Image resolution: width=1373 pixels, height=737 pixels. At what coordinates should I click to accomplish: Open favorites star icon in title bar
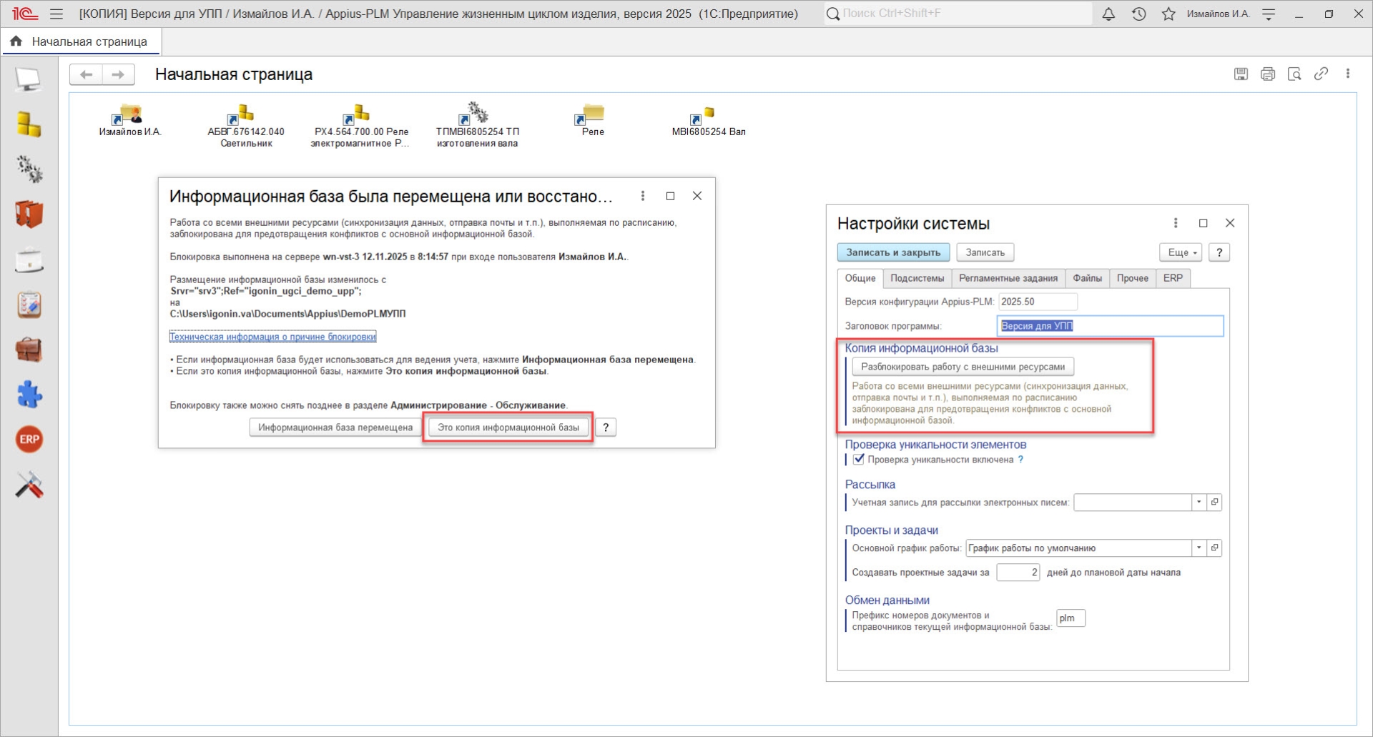(1168, 14)
